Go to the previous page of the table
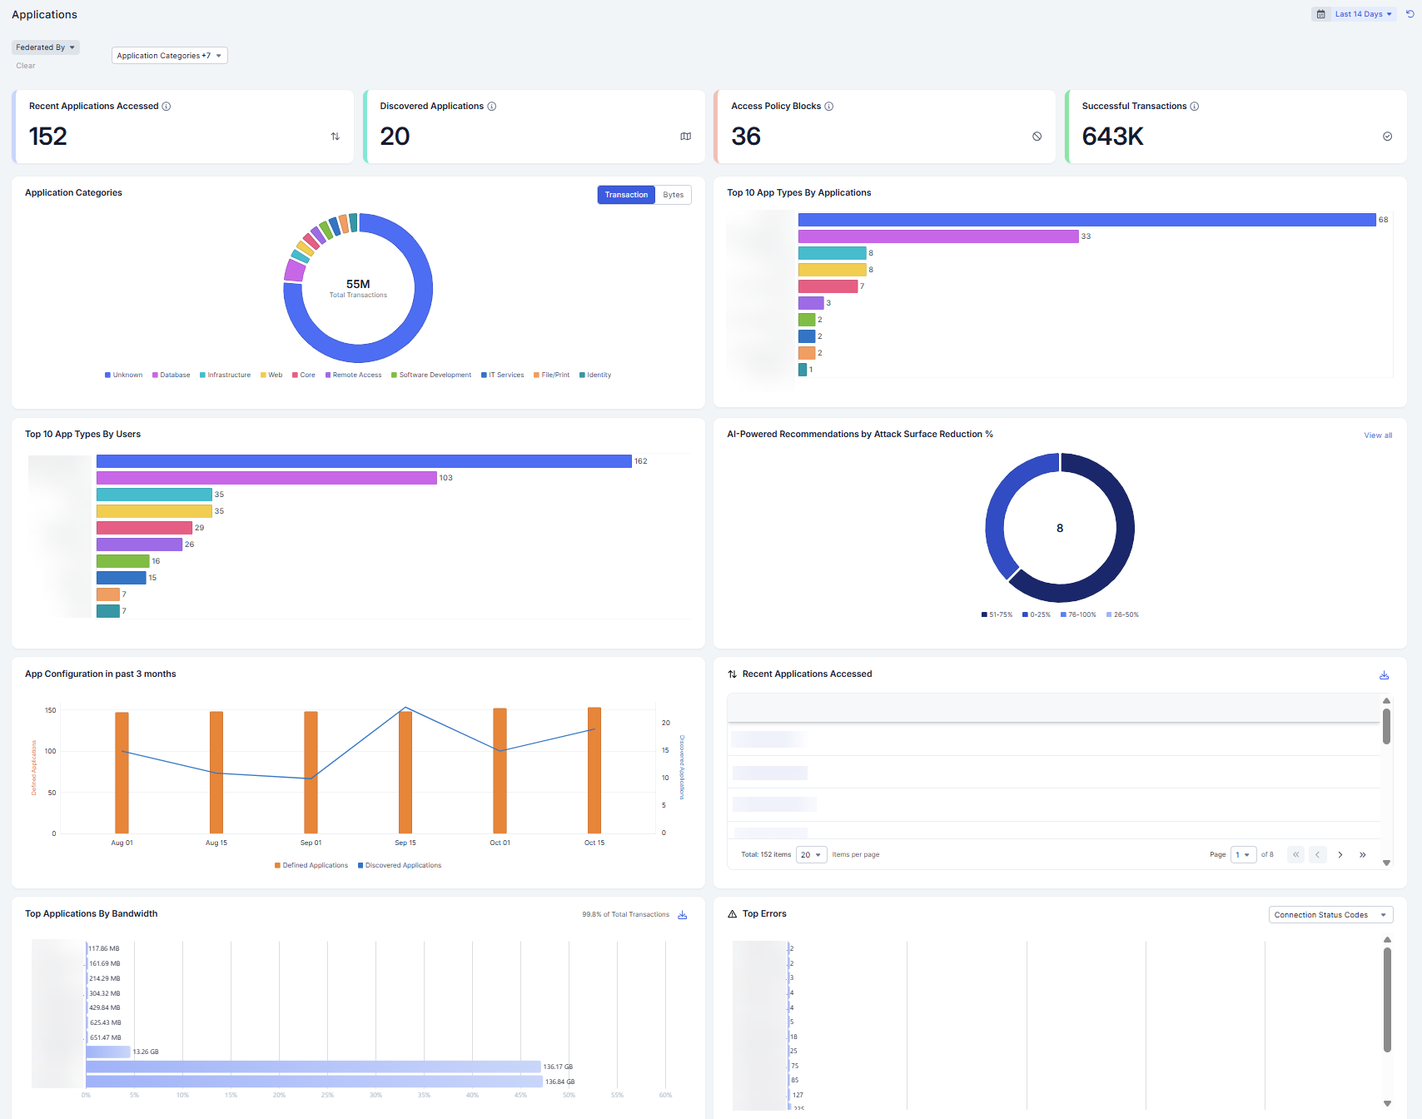The image size is (1422, 1119). [1318, 855]
